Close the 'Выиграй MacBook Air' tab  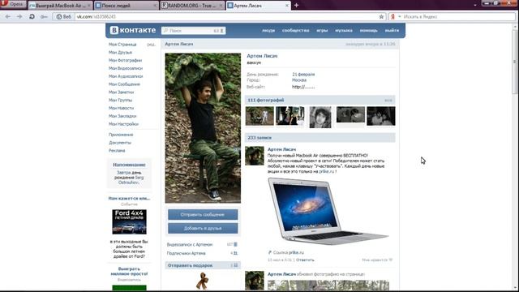(x=88, y=6)
